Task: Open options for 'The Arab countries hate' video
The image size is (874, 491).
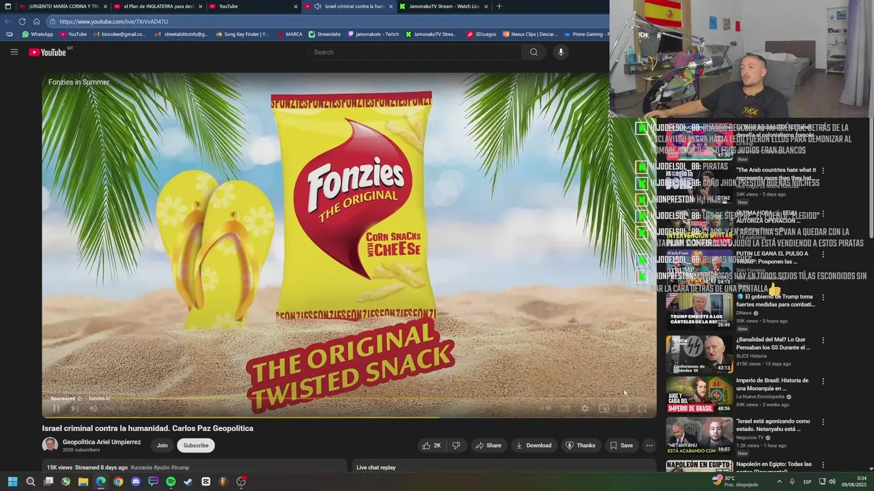Action: pyautogui.click(x=823, y=170)
